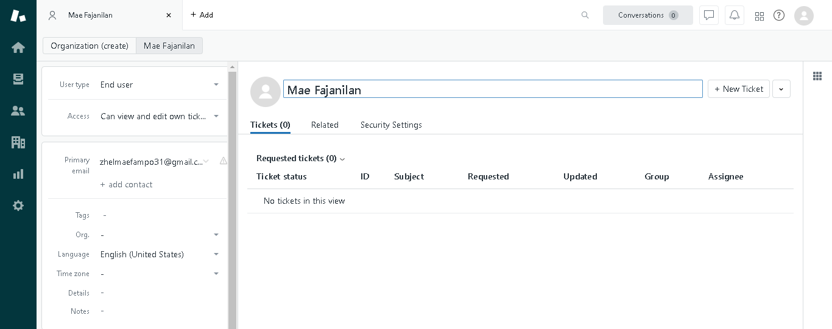This screenshot has width=832, height=329.
Task: Open the Zendesk products grid icon
Action: point(759,16)
